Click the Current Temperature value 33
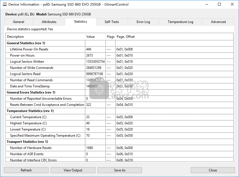The image size is (239, 177). tap(88, 117)
